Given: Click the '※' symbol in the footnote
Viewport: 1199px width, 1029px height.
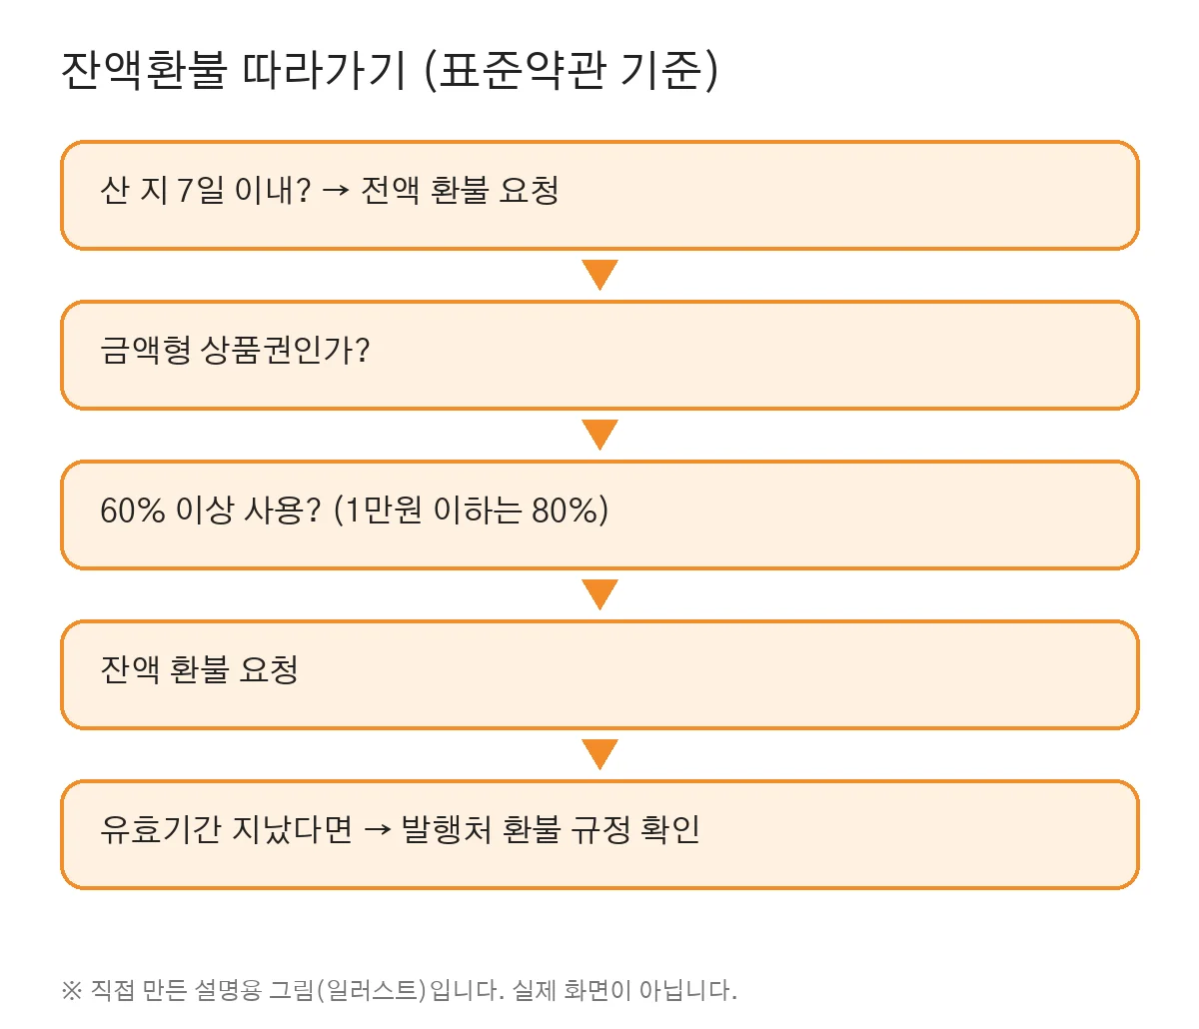Looking at the screenshot, I should click(x=71, y=991).
